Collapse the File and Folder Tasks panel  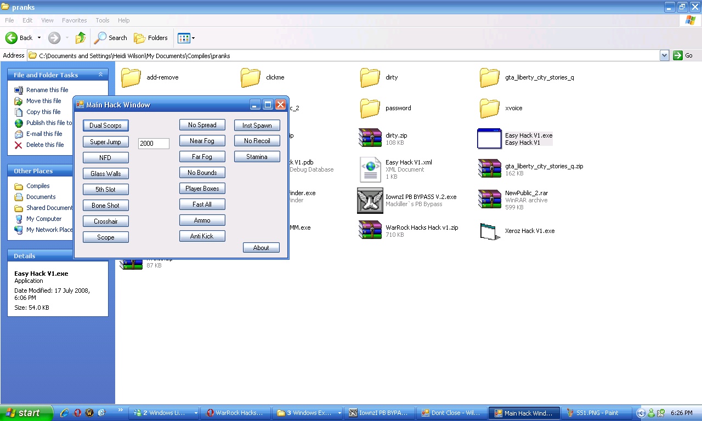tap(100, 75)
